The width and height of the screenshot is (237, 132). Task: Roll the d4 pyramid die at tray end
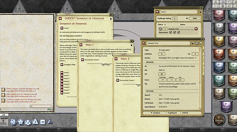[50, 122]
